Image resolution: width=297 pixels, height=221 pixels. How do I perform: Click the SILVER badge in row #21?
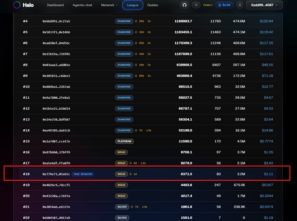[x=122, y=207]
